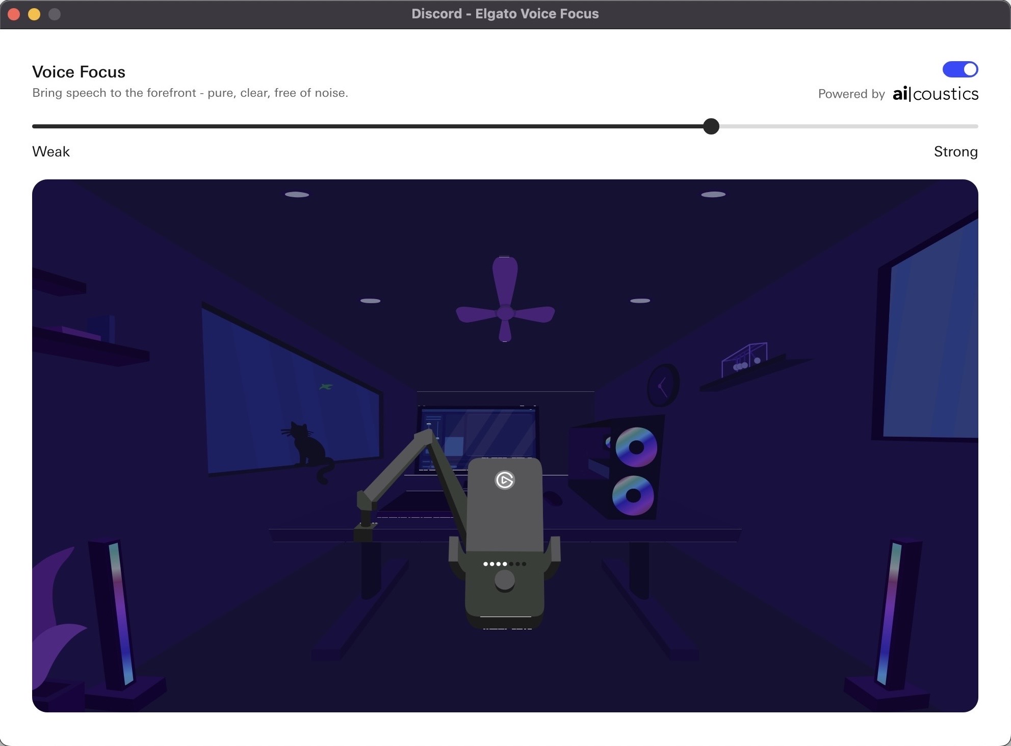The width and height of the screenshot is (1011, 746).
Task: Click the Strong label under the slider
Action: click(955, 152)
